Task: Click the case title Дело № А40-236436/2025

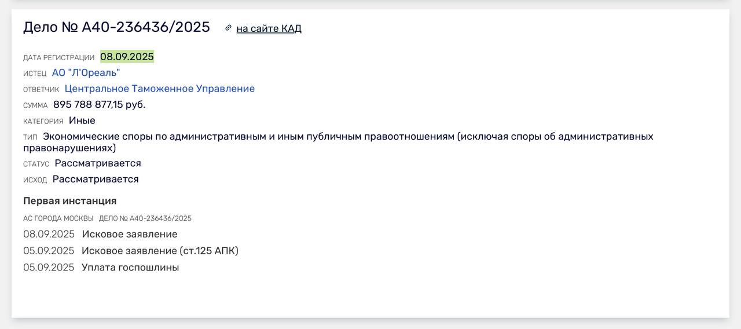Action: coord(116,27)
